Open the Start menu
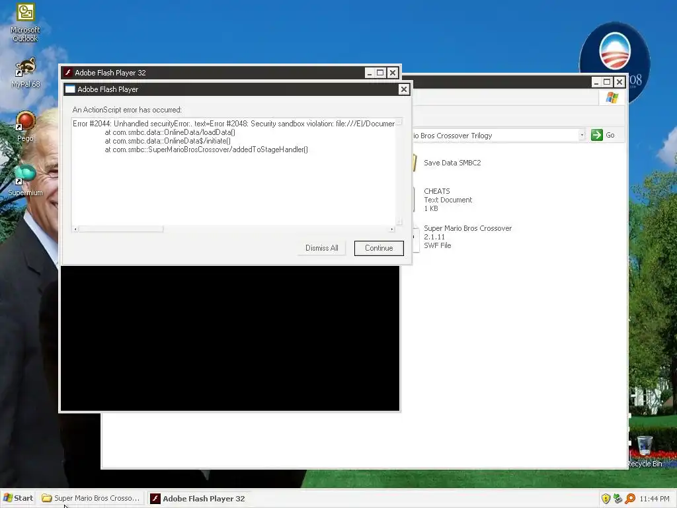The height and width of the screenshot is (508, 677). pos(18,498)
